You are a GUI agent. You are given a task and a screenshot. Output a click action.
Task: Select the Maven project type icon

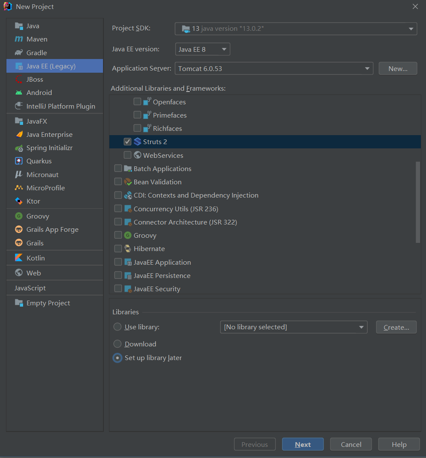(19, 39)
